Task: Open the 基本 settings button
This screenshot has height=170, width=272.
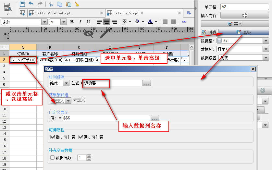Action: (x=235, y=24)
